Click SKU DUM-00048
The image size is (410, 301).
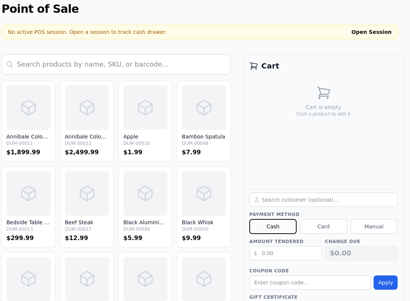point(195,143)
